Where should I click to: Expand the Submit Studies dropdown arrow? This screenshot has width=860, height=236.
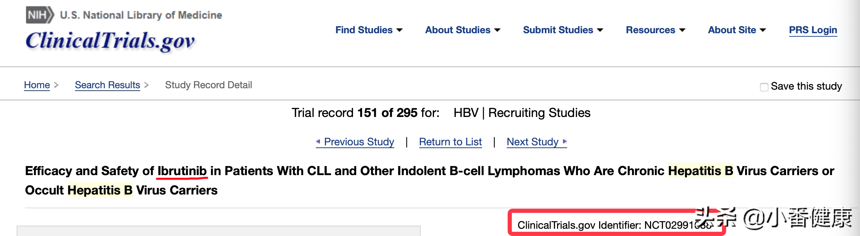pos(600,30)
